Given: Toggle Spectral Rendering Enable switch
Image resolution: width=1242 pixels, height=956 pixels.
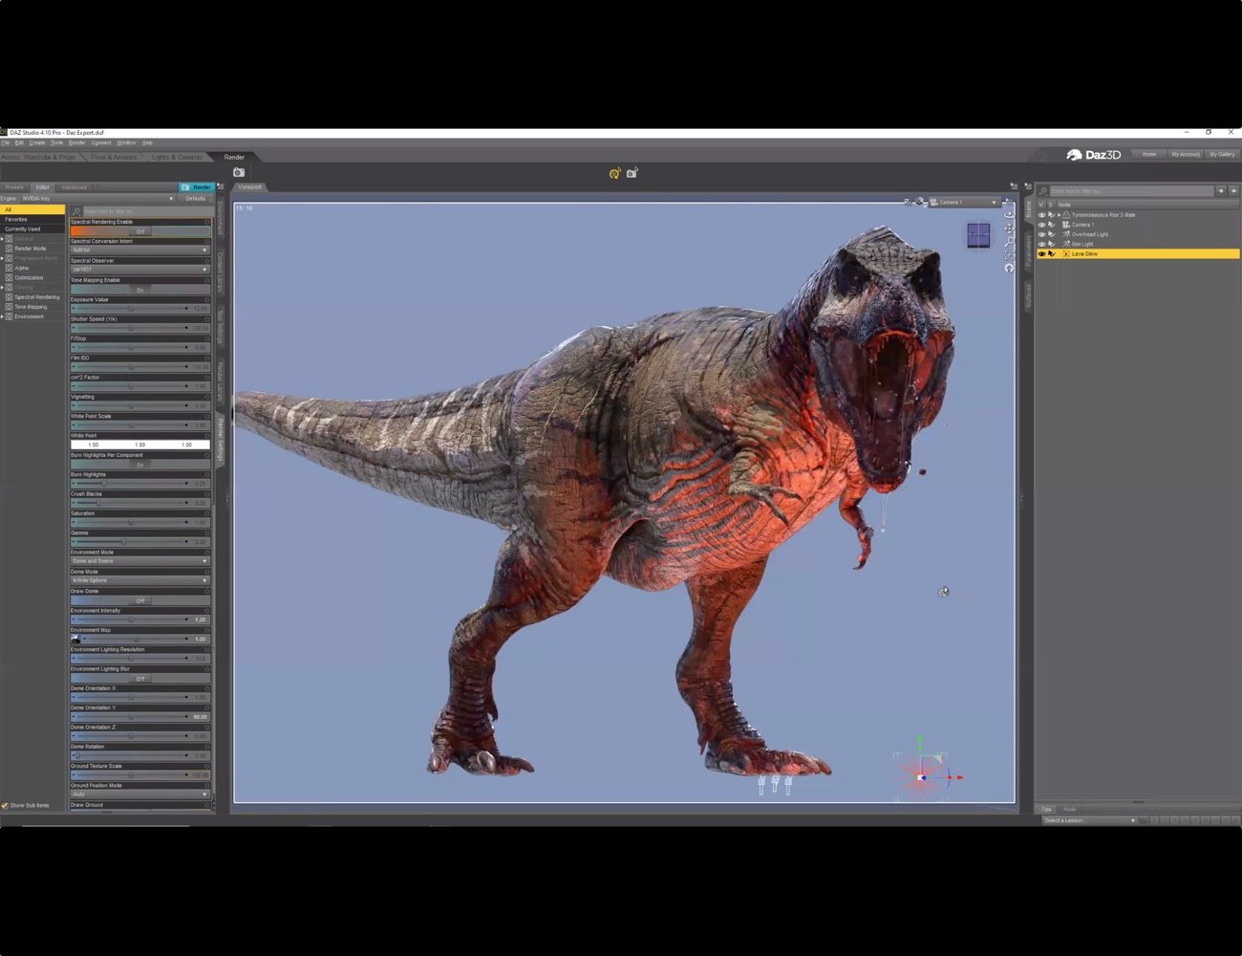Looking at the screenshot, I should pos(139,231).
